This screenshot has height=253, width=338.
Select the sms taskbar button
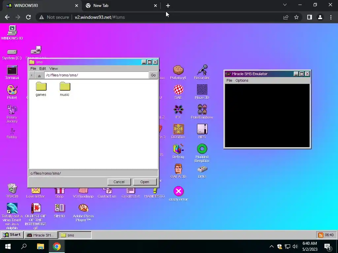pos(75,235)
